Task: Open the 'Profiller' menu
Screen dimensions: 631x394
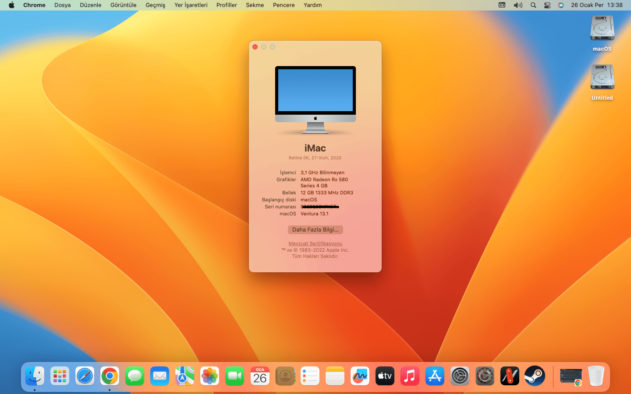Action: (227, 5)
